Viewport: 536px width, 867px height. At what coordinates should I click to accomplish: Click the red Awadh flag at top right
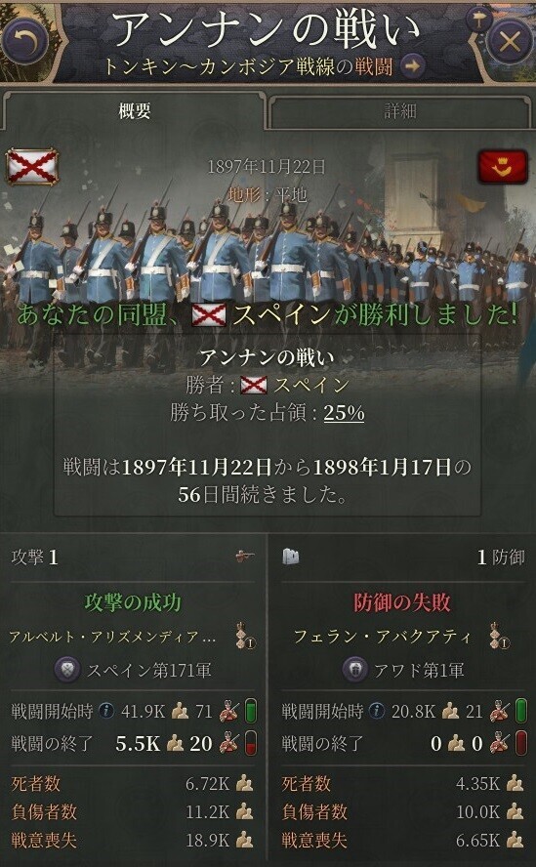[503, 166]
